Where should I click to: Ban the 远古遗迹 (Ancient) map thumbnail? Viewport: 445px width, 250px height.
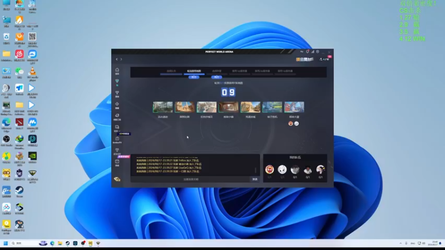(162, 107)
